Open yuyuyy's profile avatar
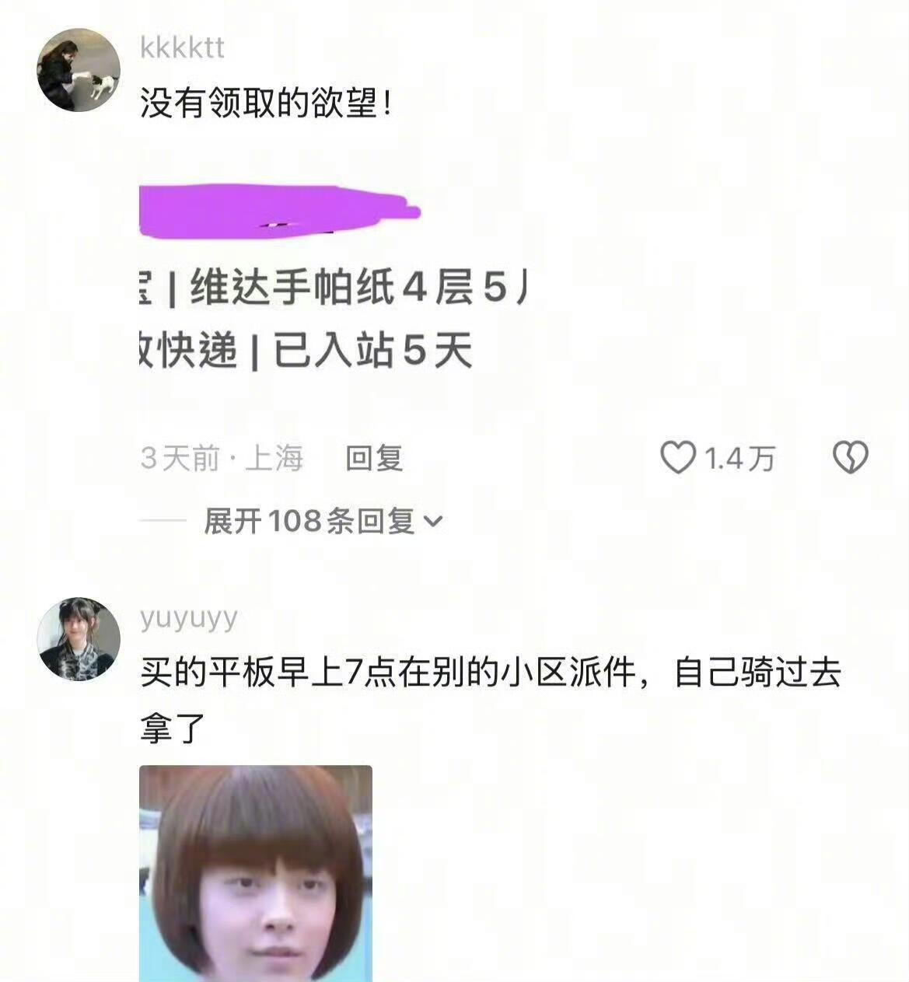Viewport: 909px width, 982px height. (79, 639)
